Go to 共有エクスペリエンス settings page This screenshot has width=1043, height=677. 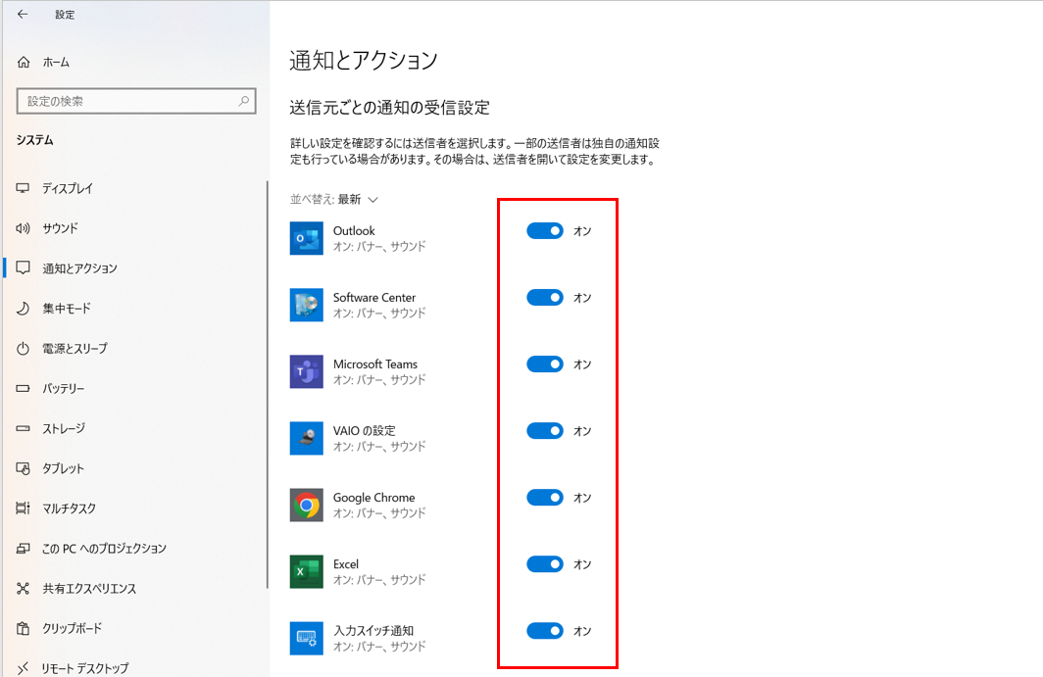click(x=89, y=588)
